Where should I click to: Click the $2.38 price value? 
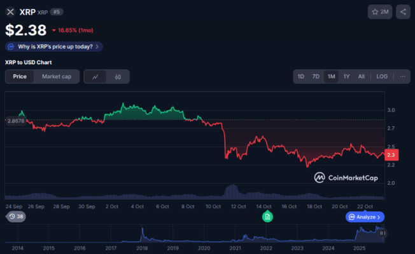pos(26,30)
